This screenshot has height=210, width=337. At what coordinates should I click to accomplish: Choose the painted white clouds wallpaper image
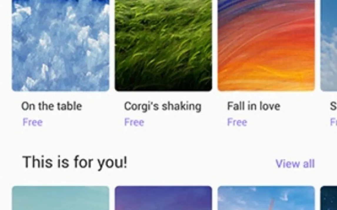pos(61,45)
